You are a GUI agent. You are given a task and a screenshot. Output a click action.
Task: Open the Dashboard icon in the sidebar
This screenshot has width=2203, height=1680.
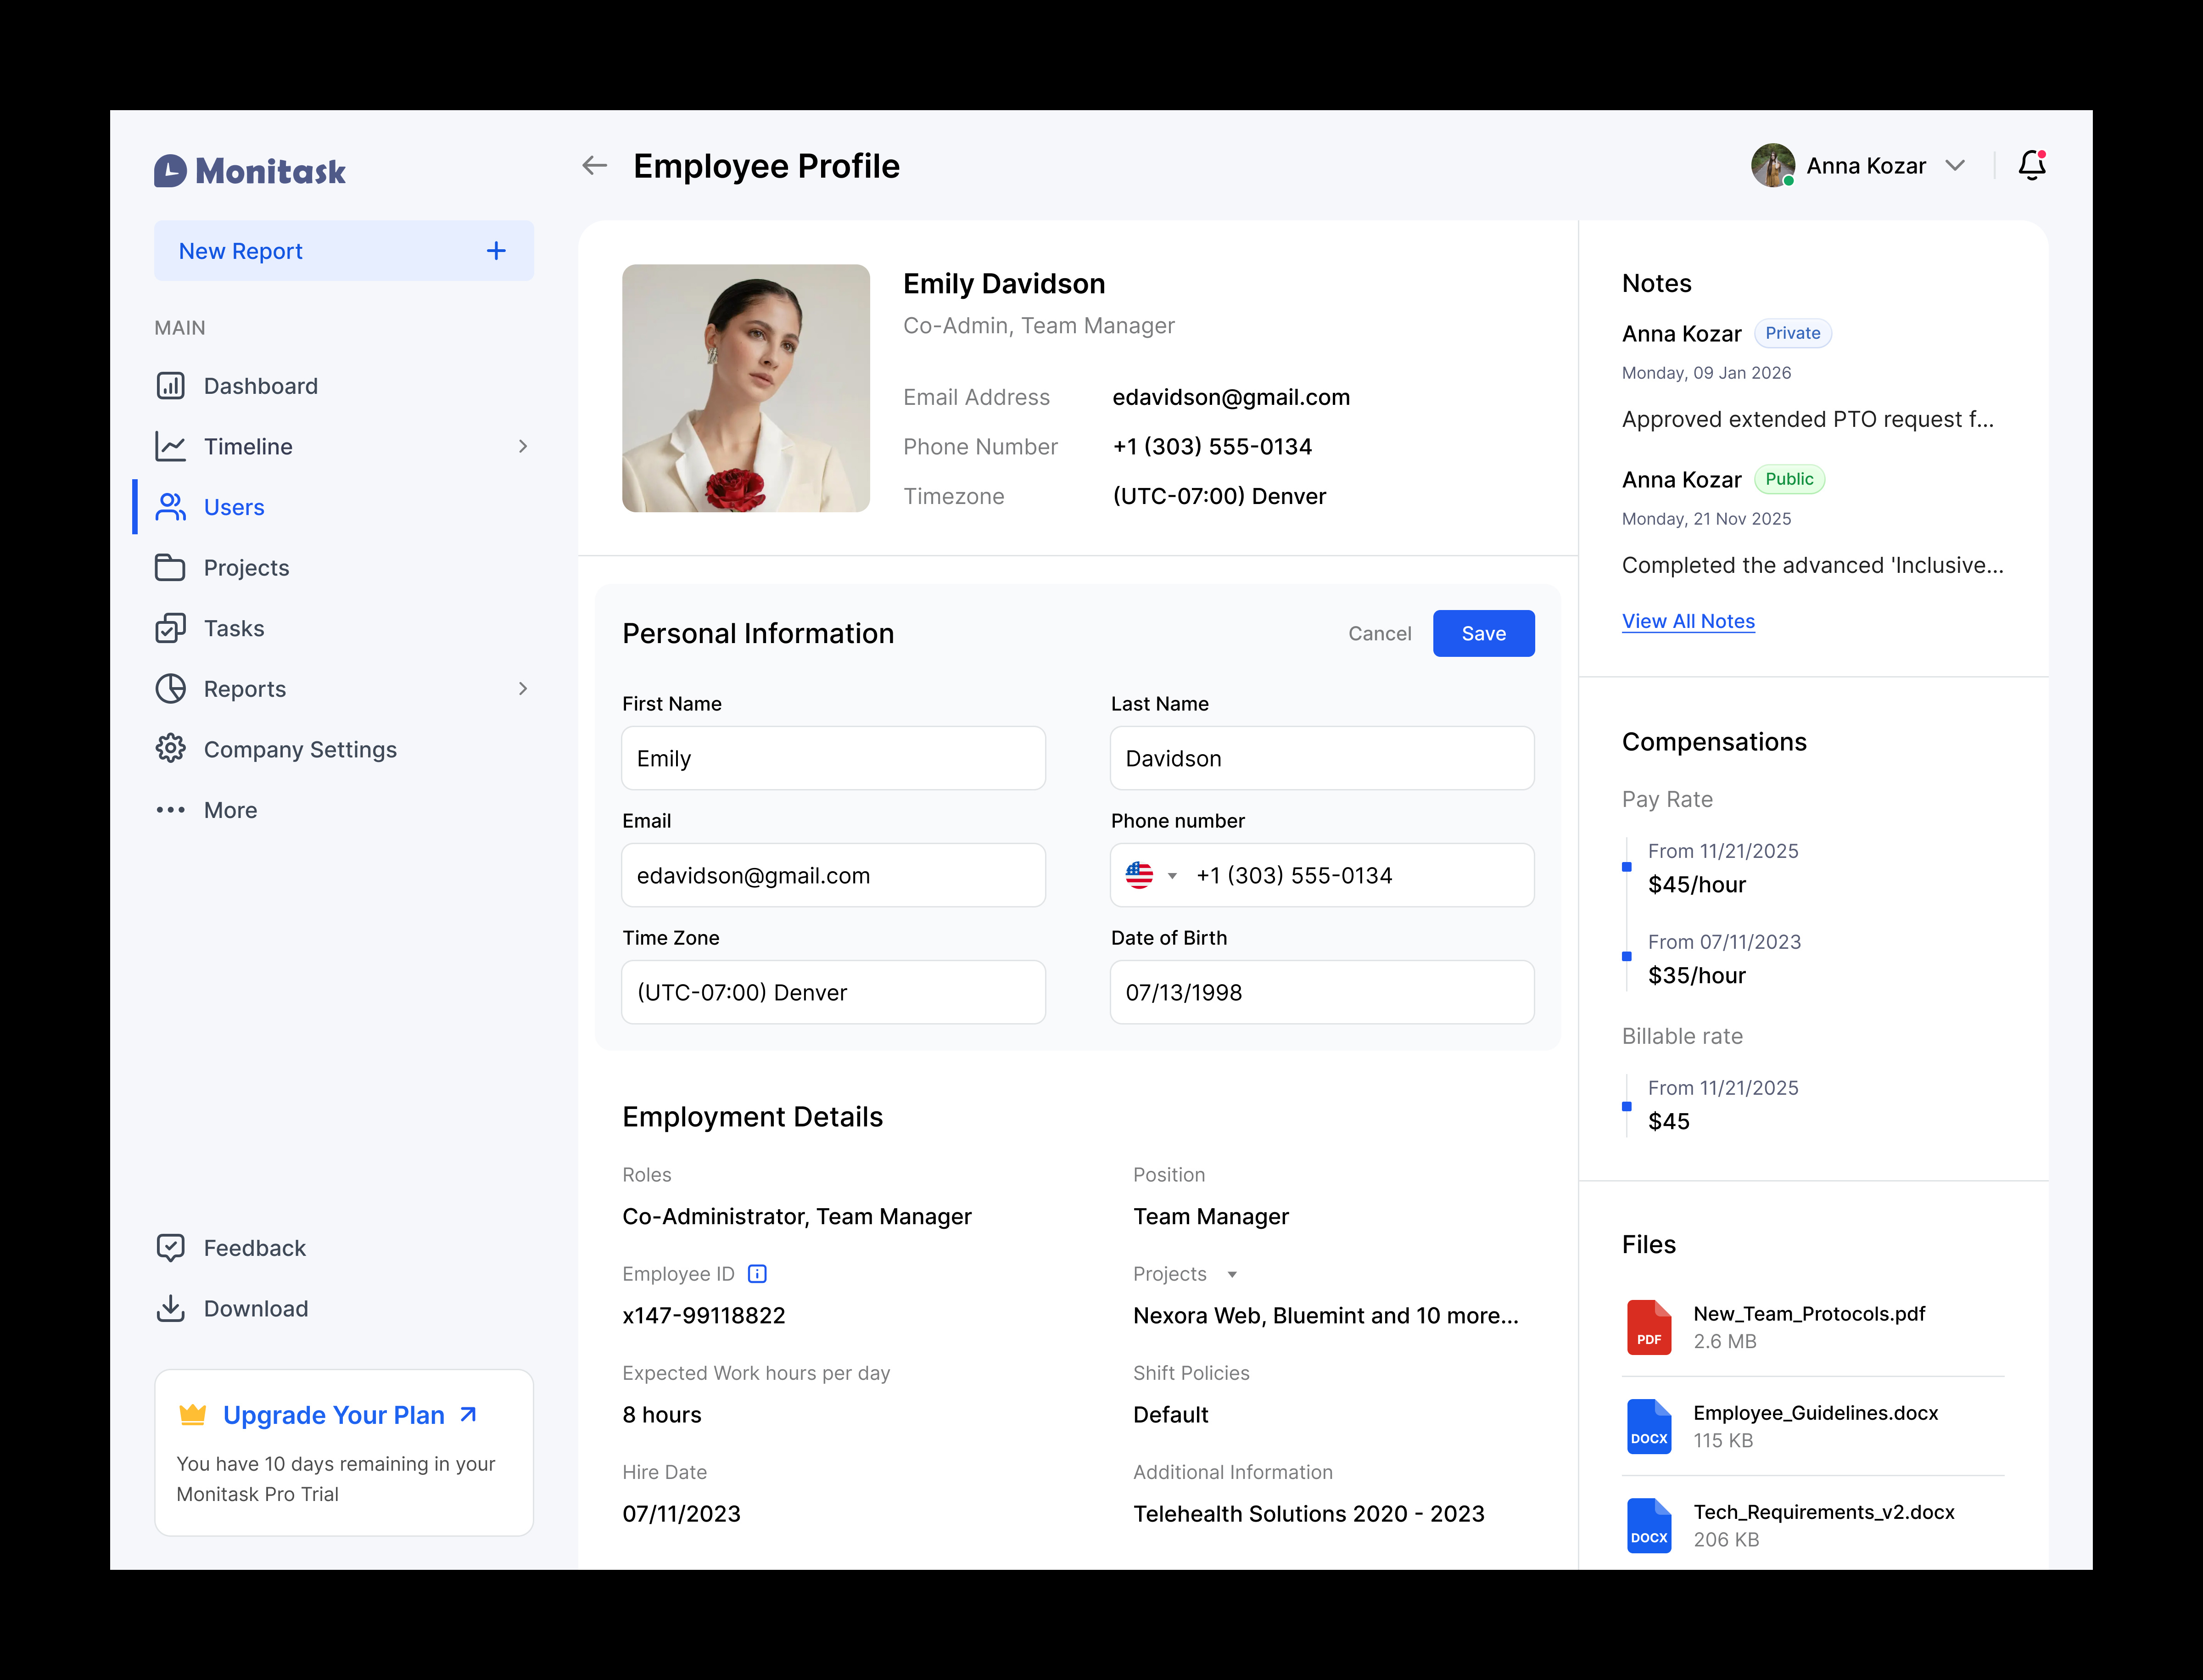click(x=171, y=385)
